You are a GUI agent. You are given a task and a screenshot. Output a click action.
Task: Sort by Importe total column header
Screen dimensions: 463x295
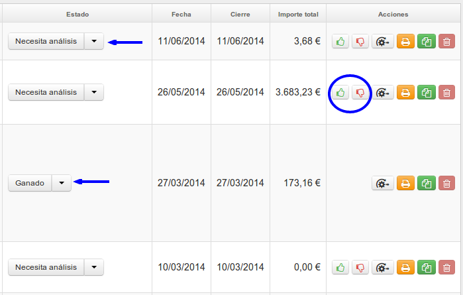point(298,14)
